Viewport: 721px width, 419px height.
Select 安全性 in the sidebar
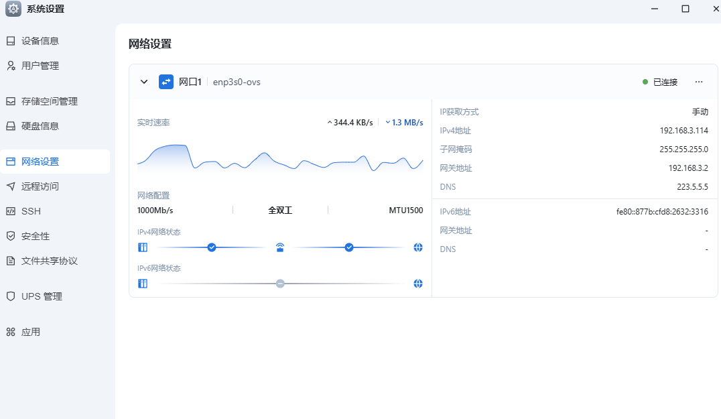pyautogui.click(x=55, y=236)
